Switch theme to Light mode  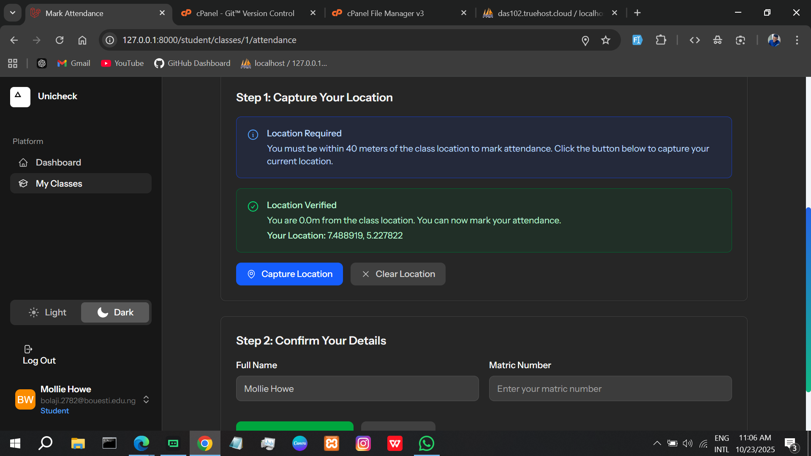click(47, 312)
